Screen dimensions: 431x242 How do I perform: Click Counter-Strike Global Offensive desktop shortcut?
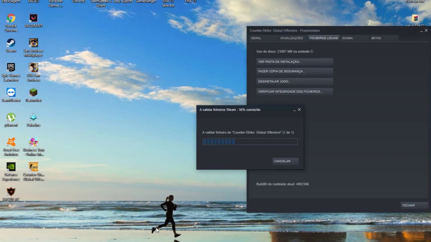coord(33,172)
